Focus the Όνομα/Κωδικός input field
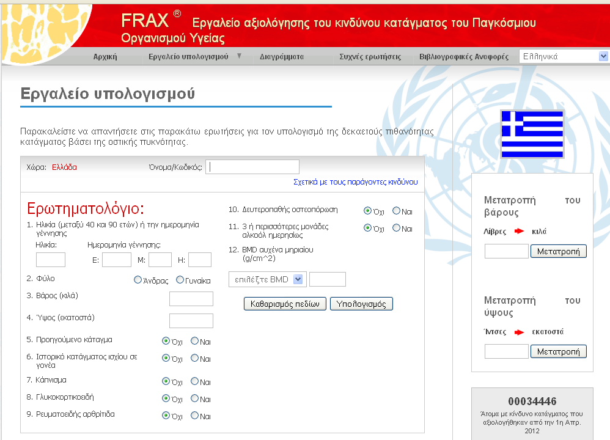Image resolution: width=610 pixels, height=440 pixels. [x=252, y=167]
